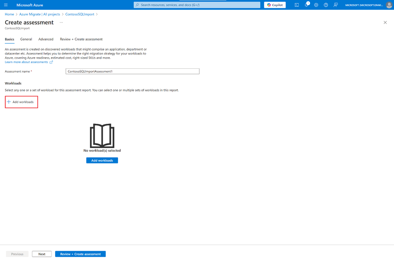This screenshot has height=263, width=394.
Task: Click the Review + Create assessment bottom button
Action: [x=80, y=254]
